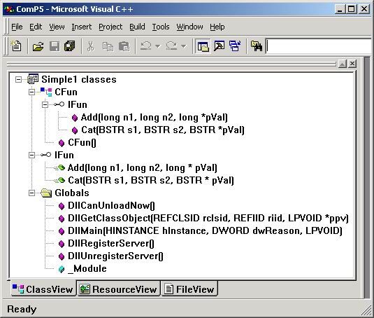Open the Window menu

pyautogui.click(x=189, y=27)
